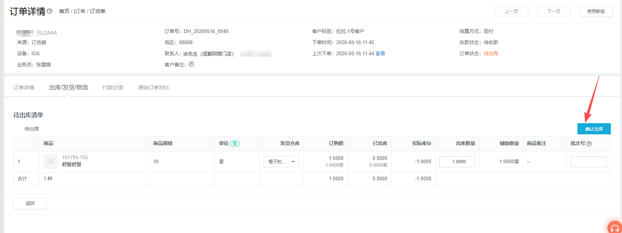The width and height of the screenshot is (622, 233).
Task: Click order time 2026-05-16 11:45
Action: pyautogui.click(x=355, y=42)
